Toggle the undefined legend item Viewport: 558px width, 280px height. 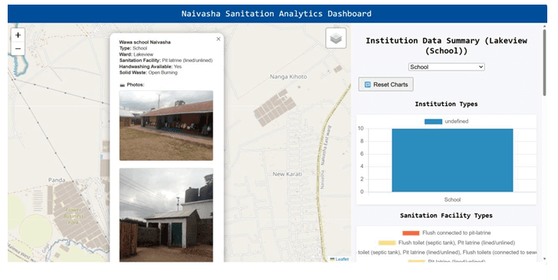tap(446, 122)
